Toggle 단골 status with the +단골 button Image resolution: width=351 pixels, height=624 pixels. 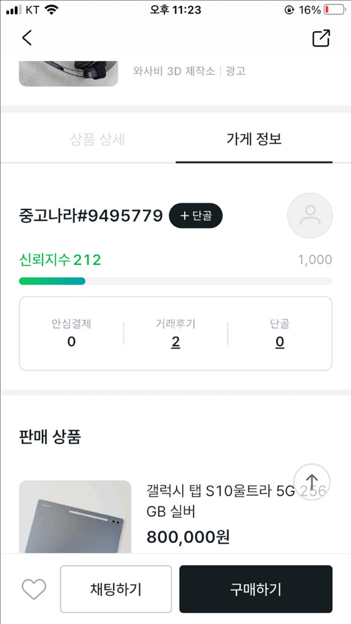[196, 216]
